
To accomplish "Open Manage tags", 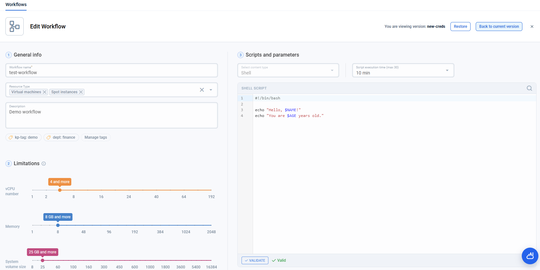I will (96, 137).
